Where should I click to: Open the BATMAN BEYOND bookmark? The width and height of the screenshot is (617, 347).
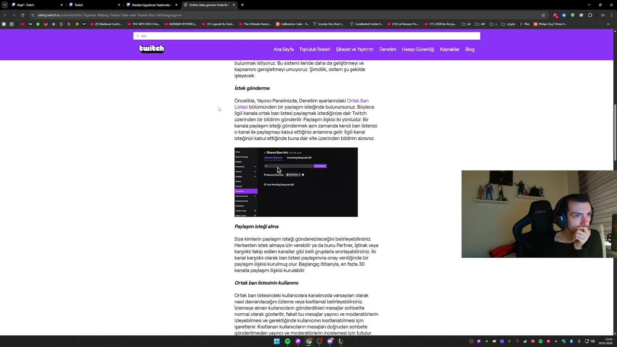tap(180, 24)
